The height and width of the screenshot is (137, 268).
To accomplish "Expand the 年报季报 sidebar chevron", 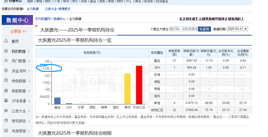I will tap(29, 131).
